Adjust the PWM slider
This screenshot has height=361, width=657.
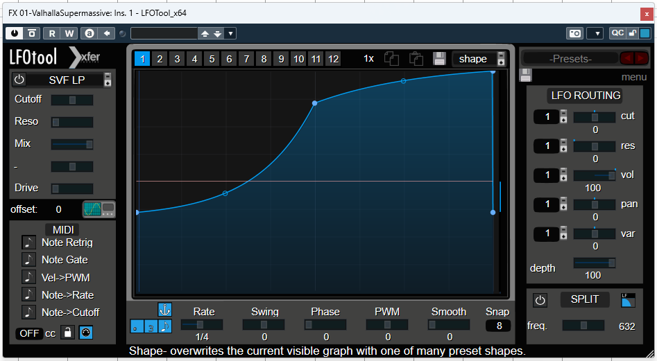click(x=387, y=324)
